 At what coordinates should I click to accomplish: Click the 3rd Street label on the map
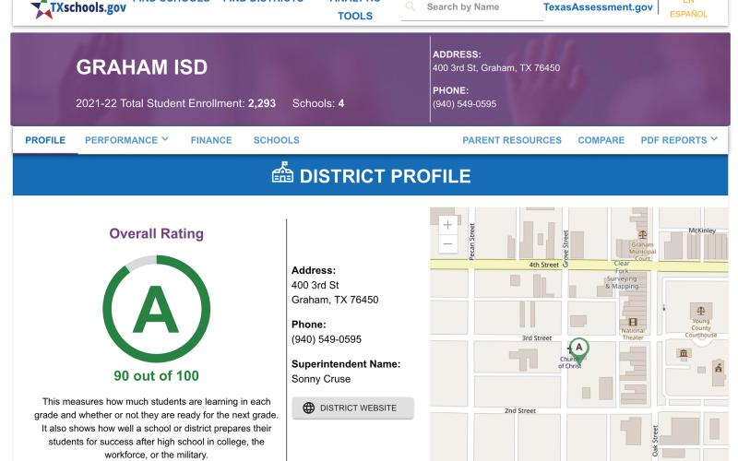coord(537,337)
